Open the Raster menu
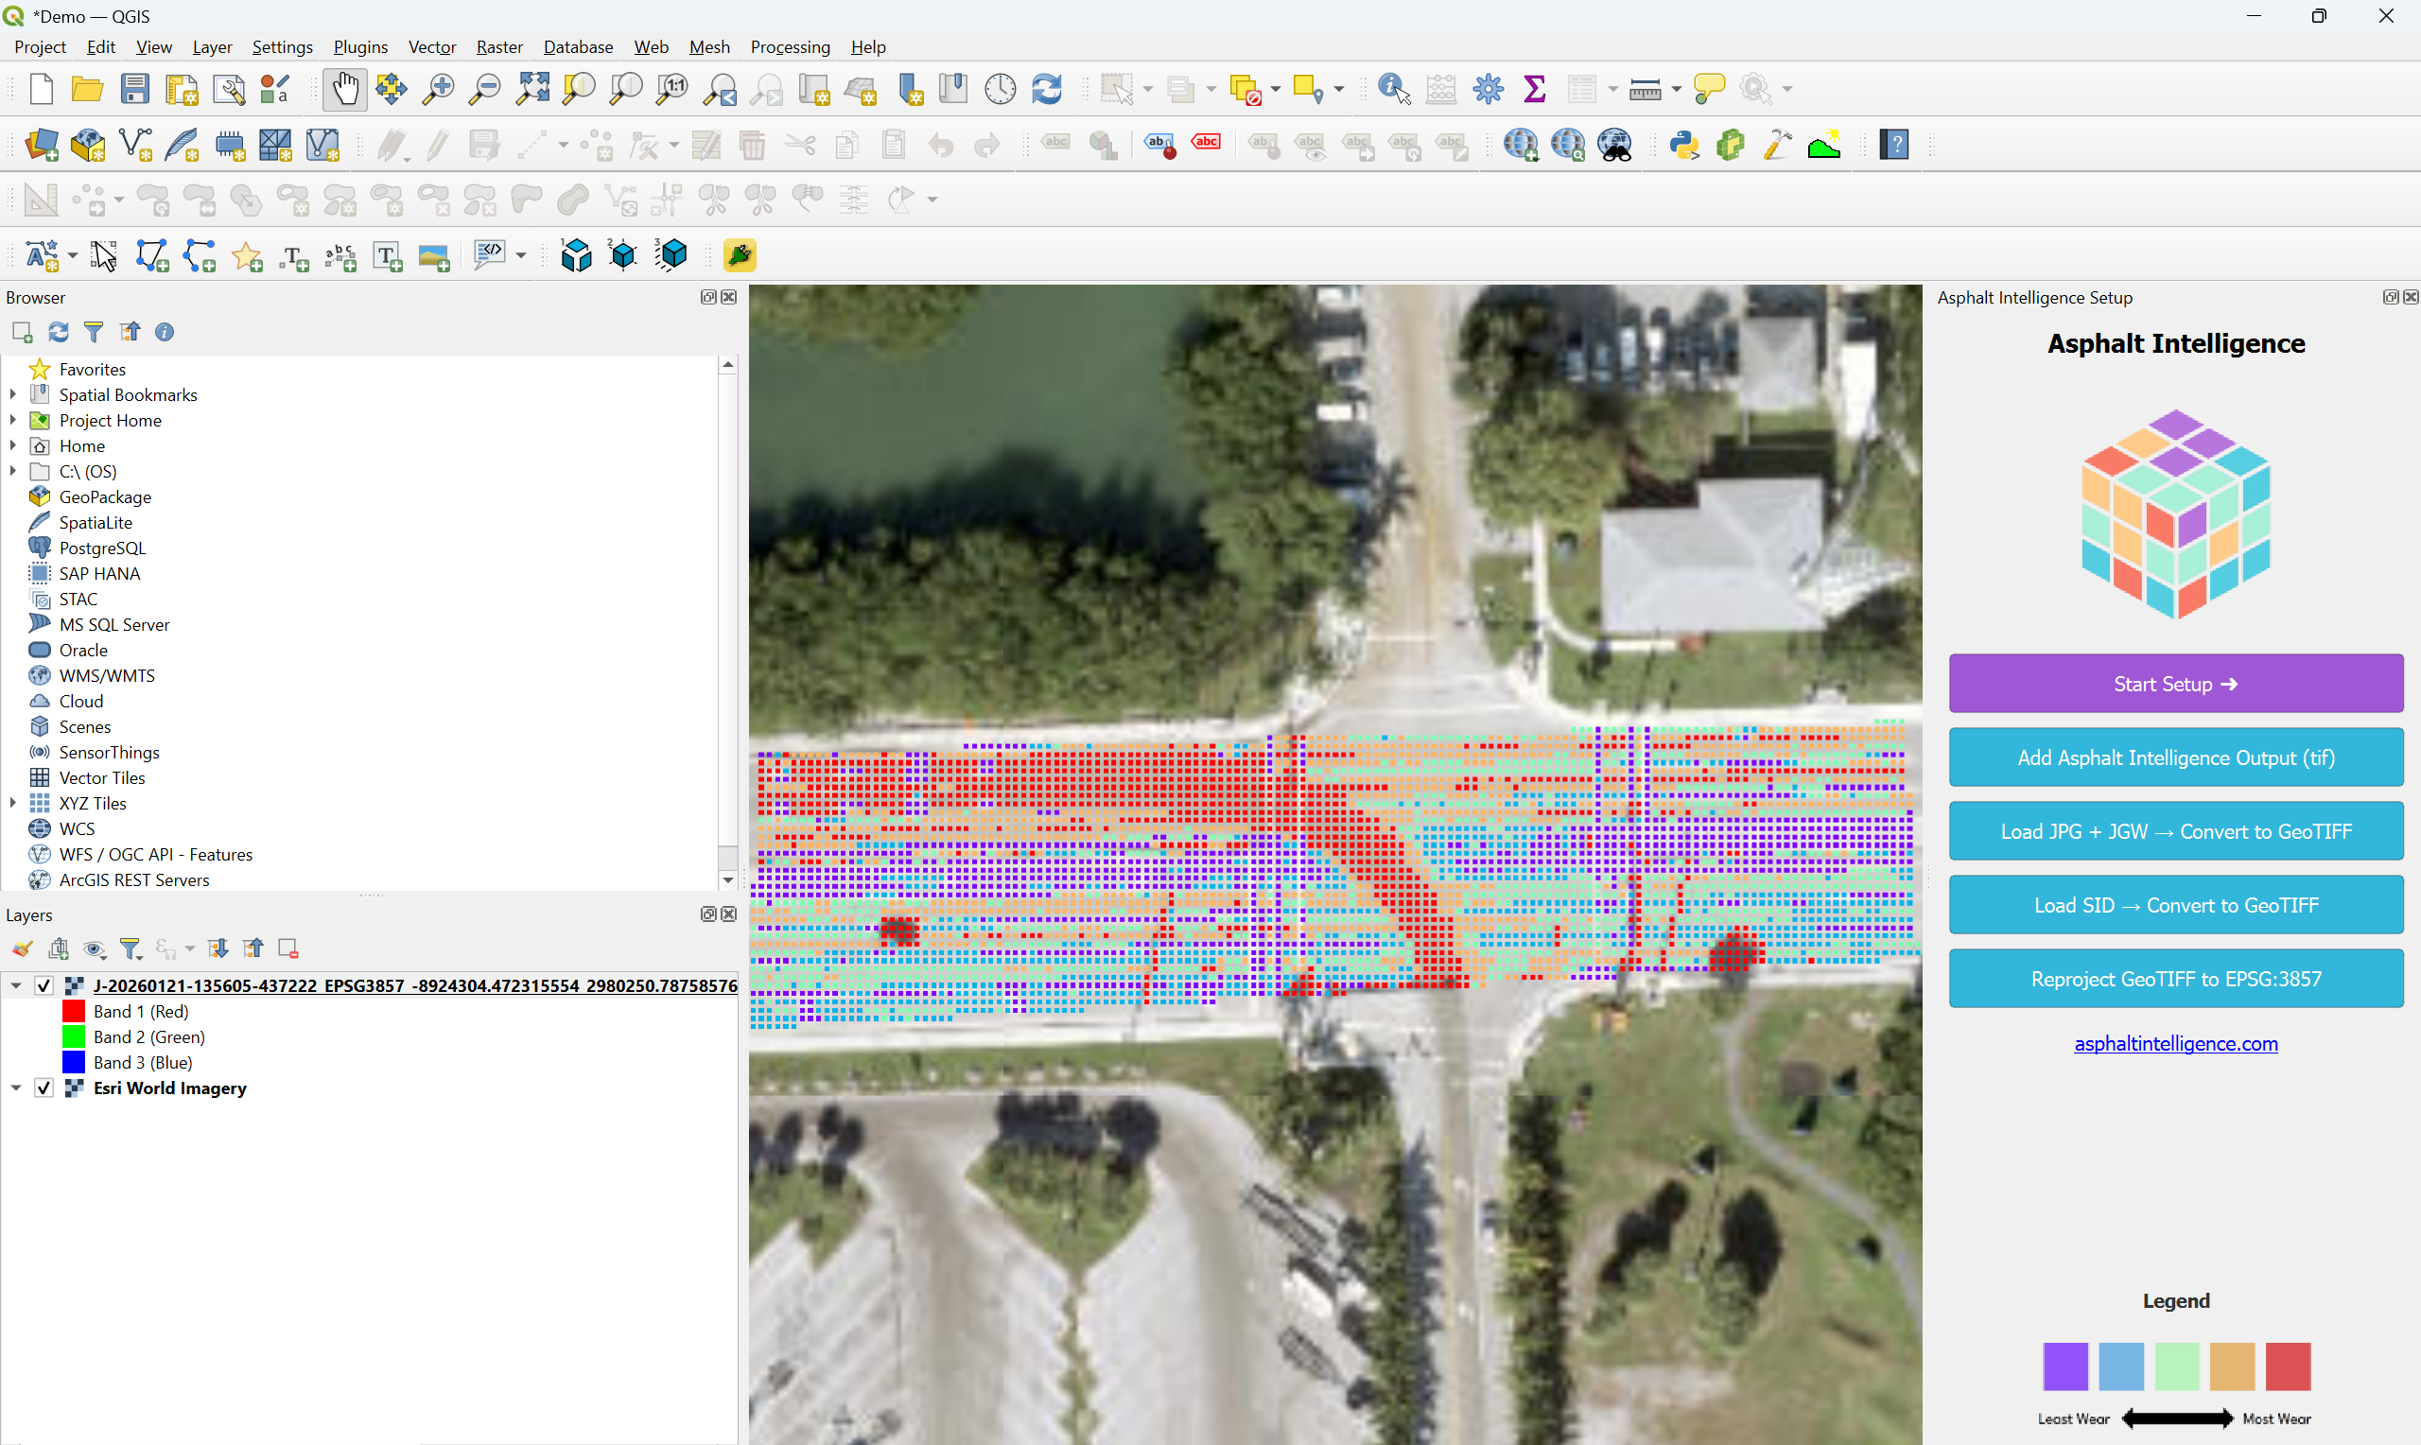The height and width of the screenshot is (1445, 2421). point(499,46)
